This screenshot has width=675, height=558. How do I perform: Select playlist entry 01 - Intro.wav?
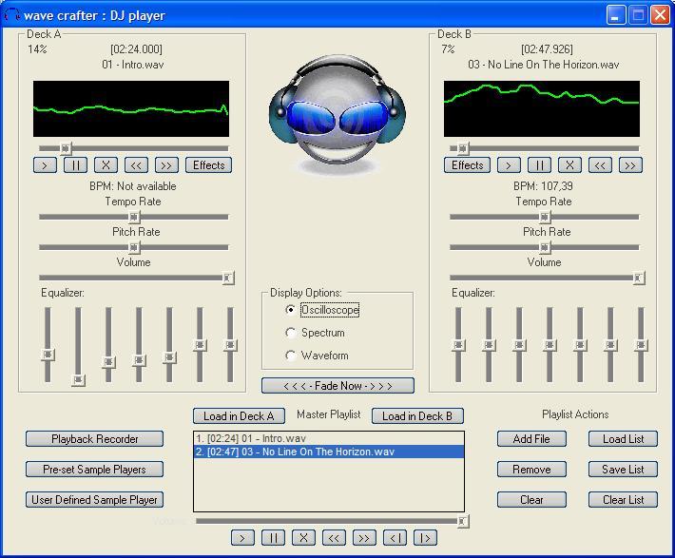click(329, 439)
